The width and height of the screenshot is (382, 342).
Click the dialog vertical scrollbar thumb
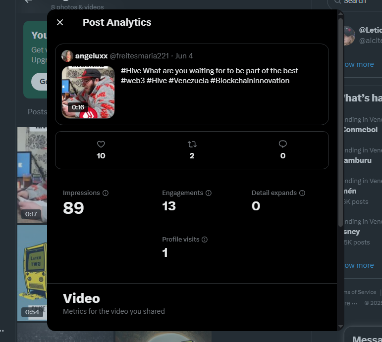click(x=340, y=122)
